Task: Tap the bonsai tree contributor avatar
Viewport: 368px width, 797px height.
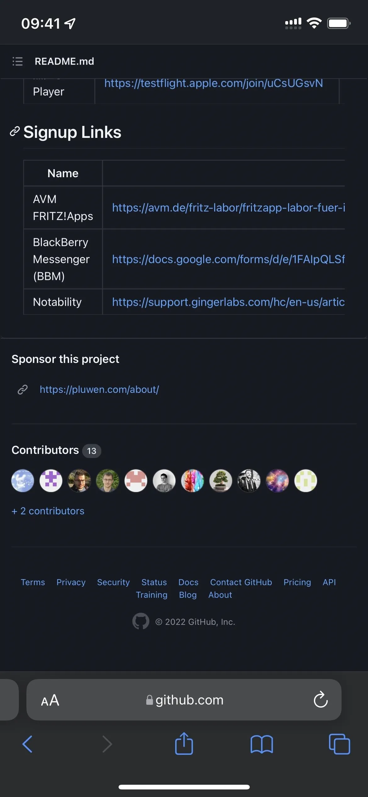Action: [x=221, y=481]
